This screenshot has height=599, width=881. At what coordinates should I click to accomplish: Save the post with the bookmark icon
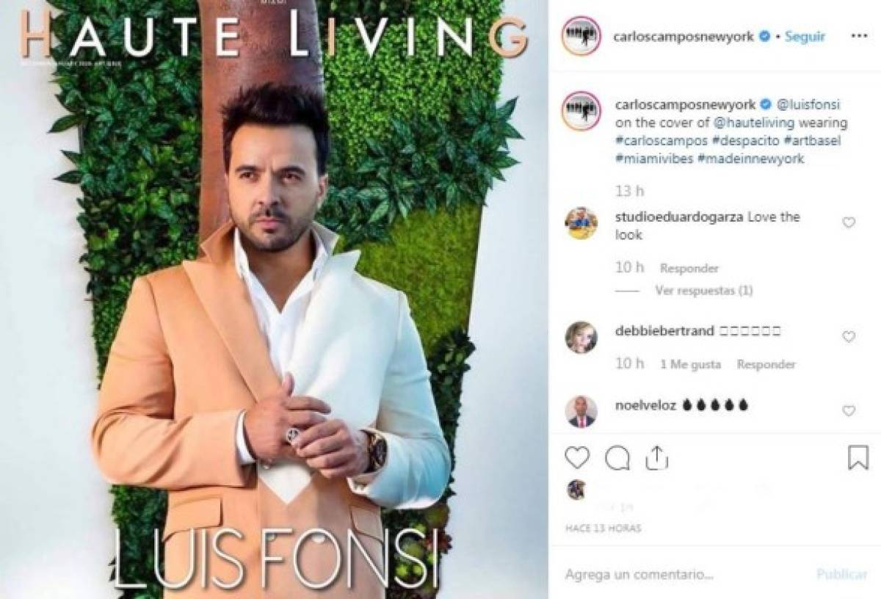point(858,458)
